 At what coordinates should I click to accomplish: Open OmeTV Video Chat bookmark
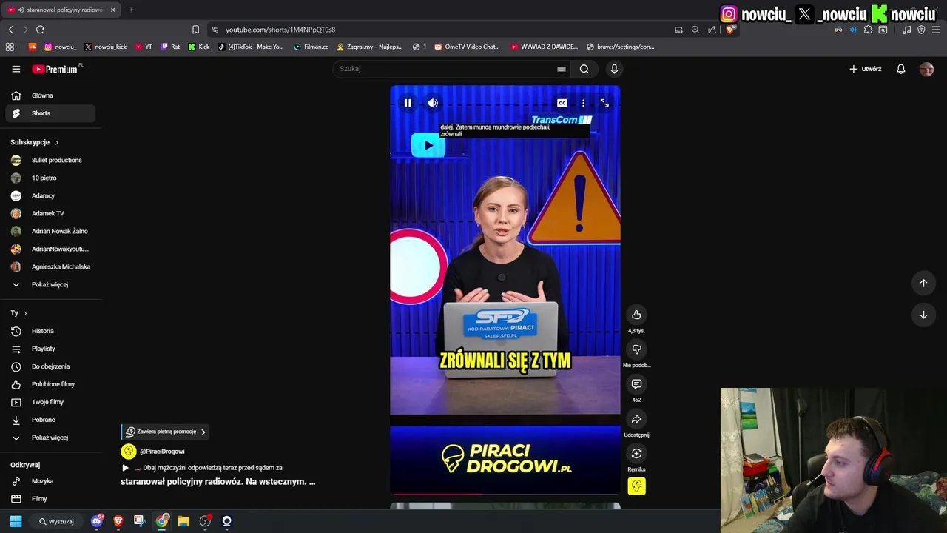[467, 47]
